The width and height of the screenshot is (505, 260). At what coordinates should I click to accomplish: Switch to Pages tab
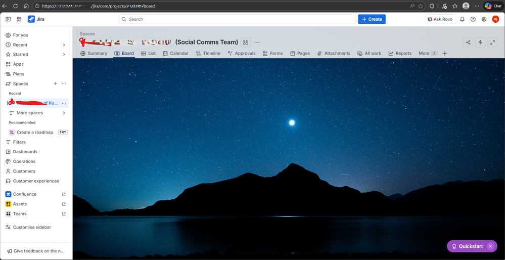[300, 53]
